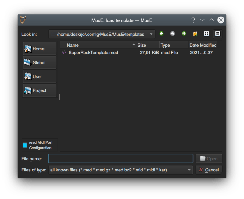Create a new folder

point(195,34)
